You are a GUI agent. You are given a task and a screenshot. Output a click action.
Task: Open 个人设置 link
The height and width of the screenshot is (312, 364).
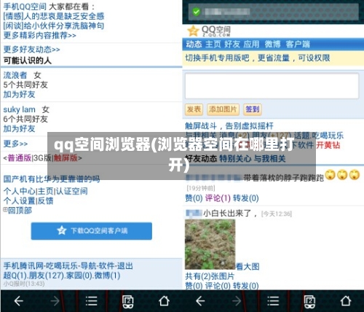click(20, 200)
